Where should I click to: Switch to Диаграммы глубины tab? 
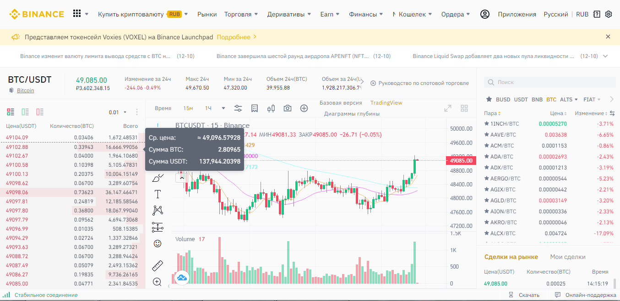pyautogui.click(x=352, y=114)
